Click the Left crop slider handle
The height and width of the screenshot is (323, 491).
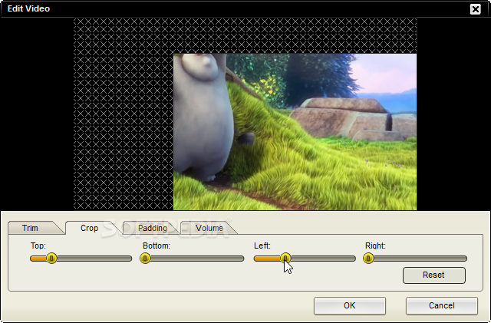(x=285, y=259)
